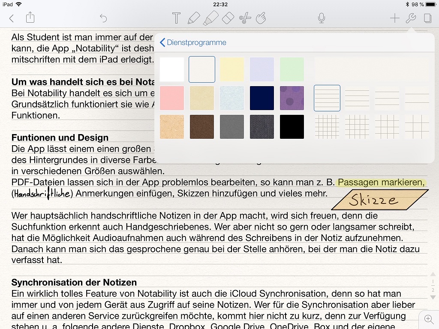This screenshot has height=329, width=439.
Task: Tap page number 2 in page indicator
Action: coord(433,290)
